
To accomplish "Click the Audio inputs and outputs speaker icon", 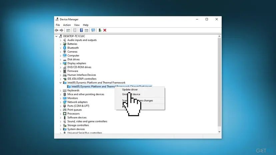I will click(65, 40).
